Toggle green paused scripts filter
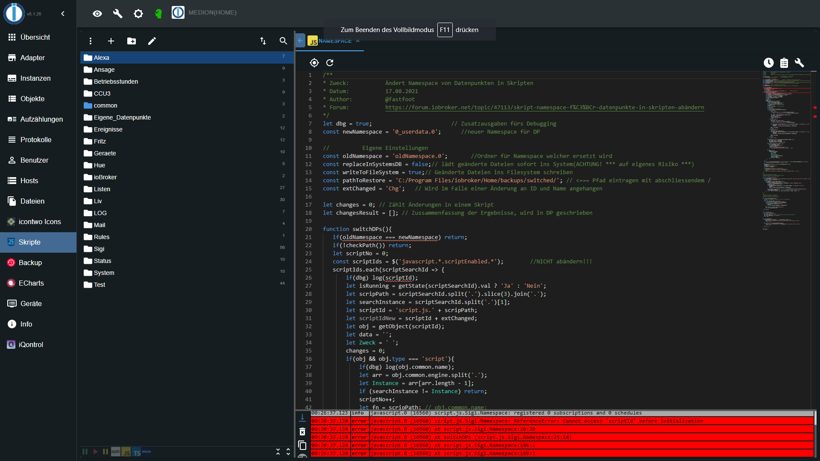 coord(85,452)
